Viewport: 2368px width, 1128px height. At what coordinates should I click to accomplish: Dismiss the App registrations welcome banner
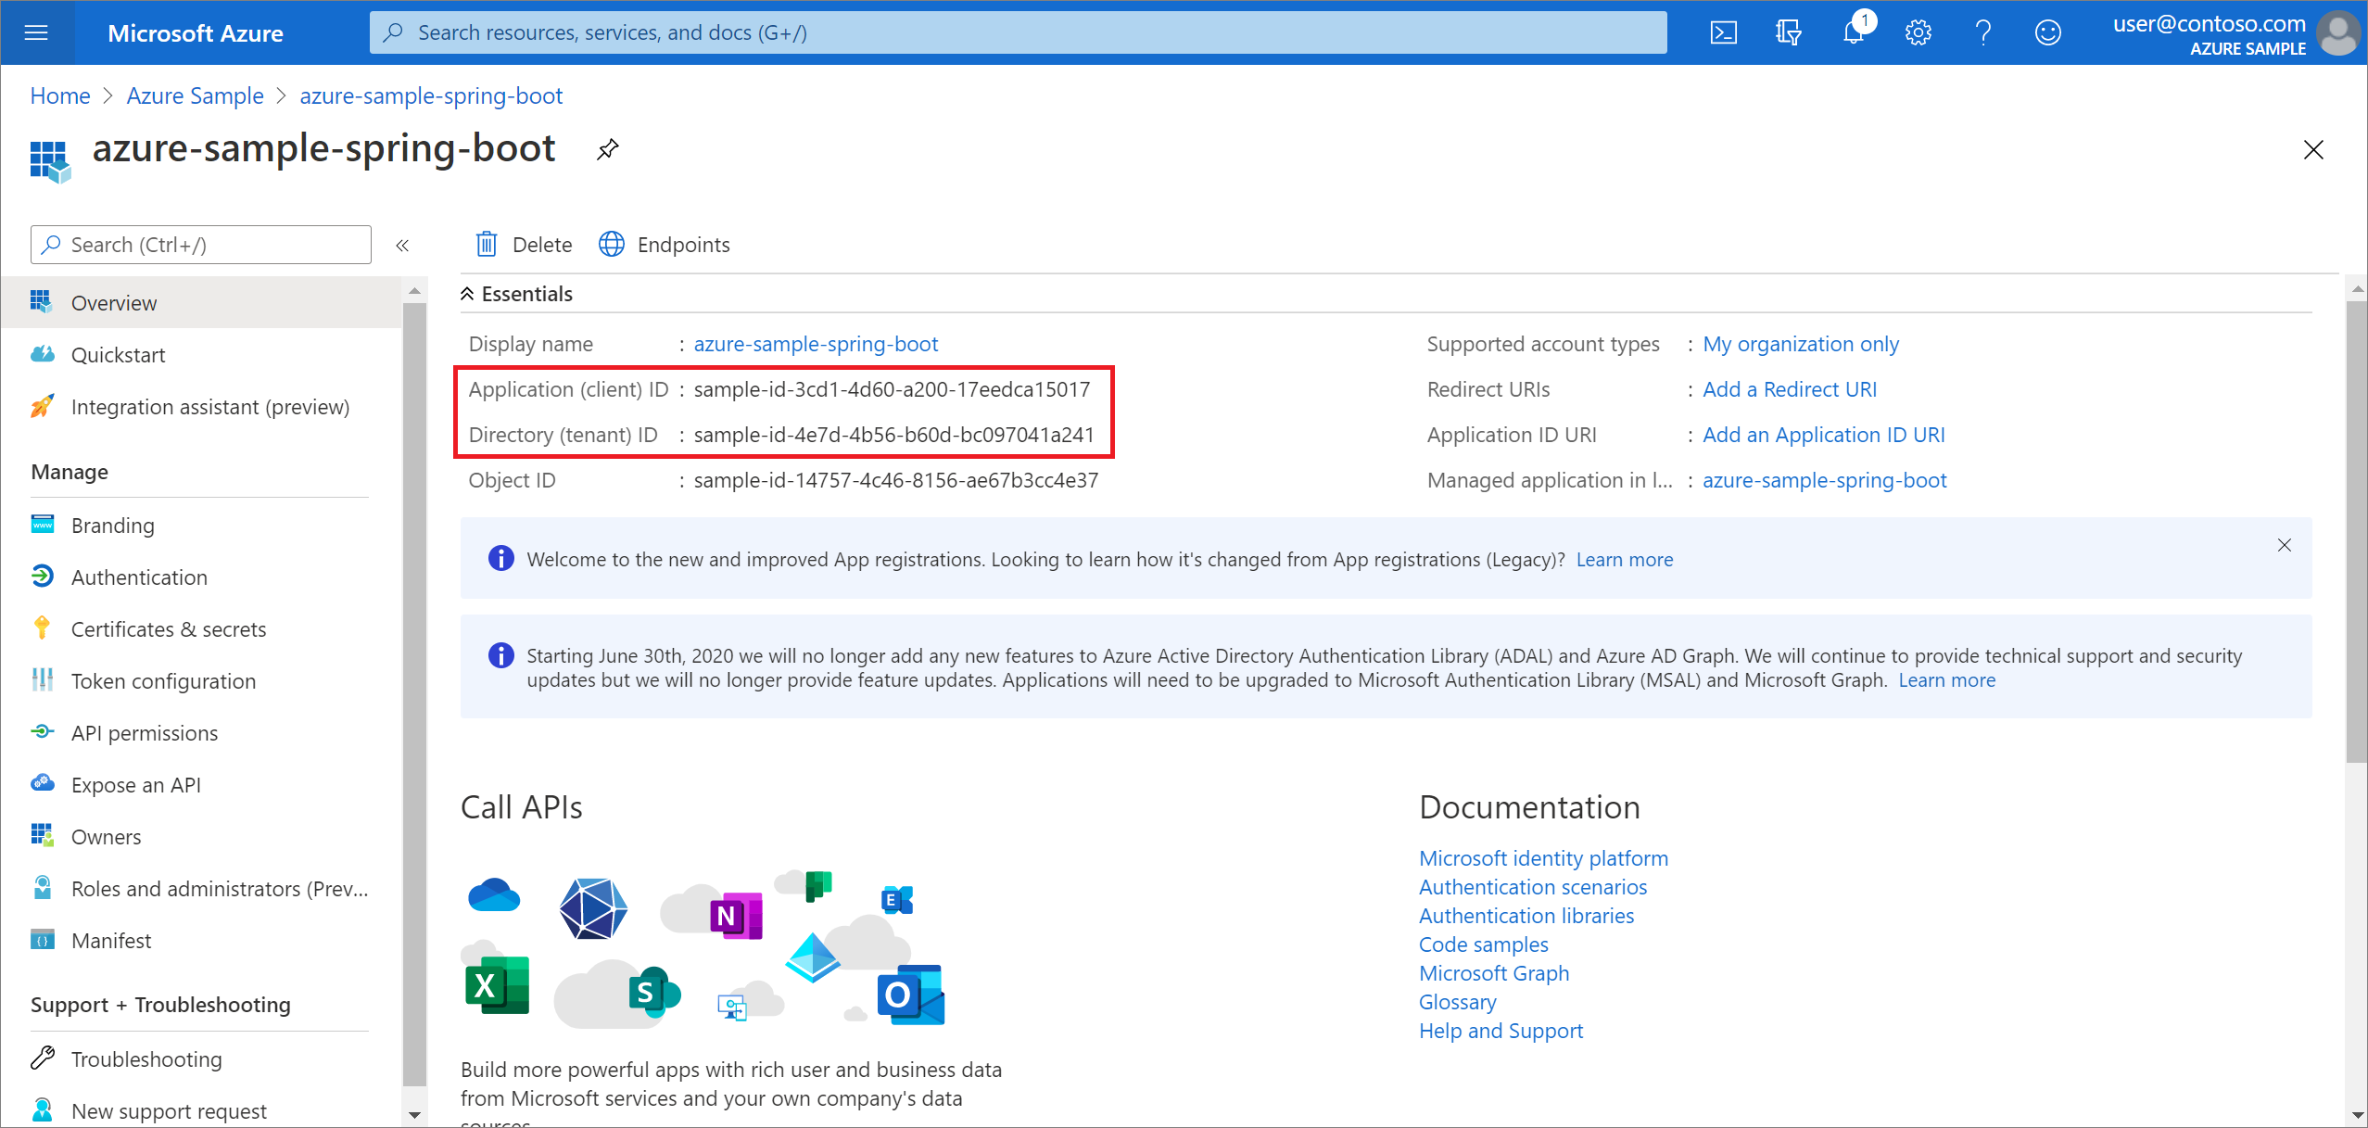coord(2284,545)
